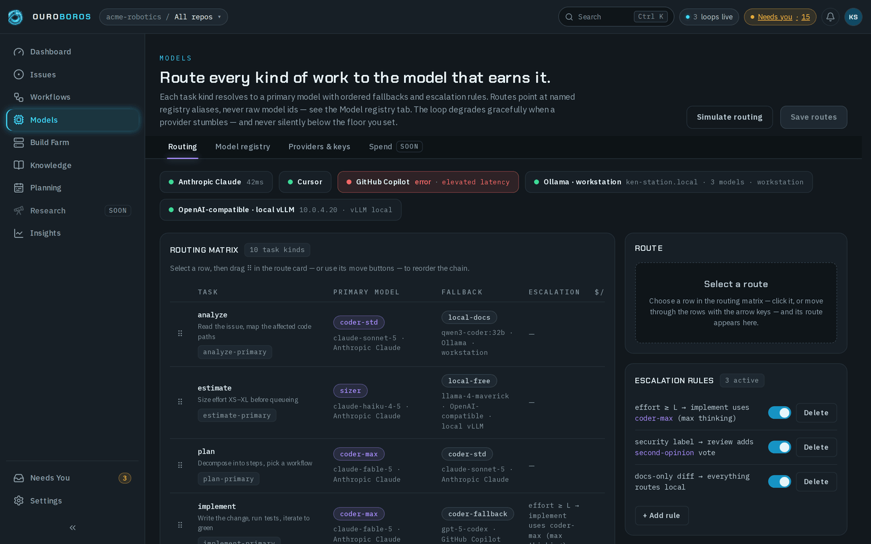Switch to the Model registry tab
871x544 pixels.
243,147
